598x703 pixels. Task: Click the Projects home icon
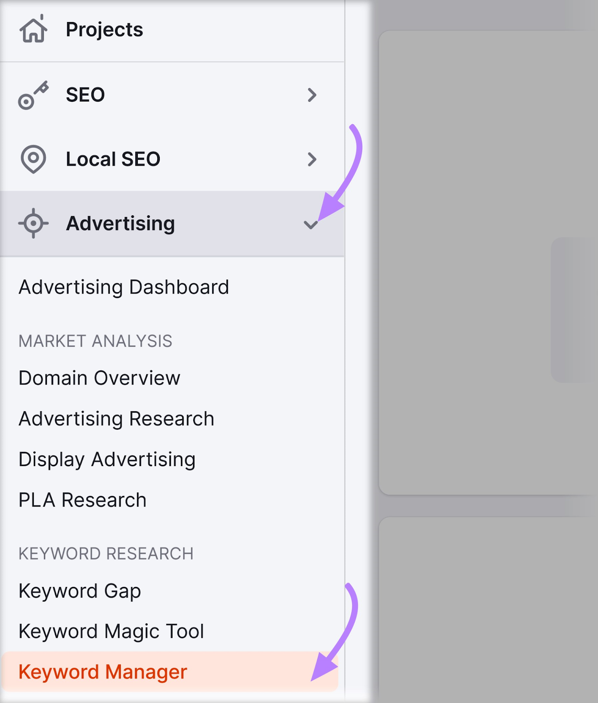[34, 29]
